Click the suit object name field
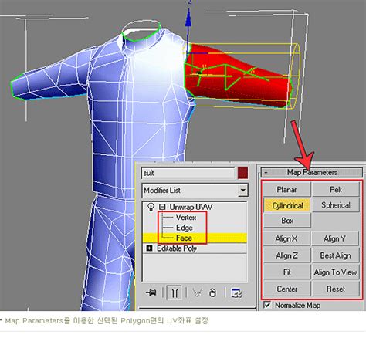The width and height of the screenshot is (366, 338). 188,173
